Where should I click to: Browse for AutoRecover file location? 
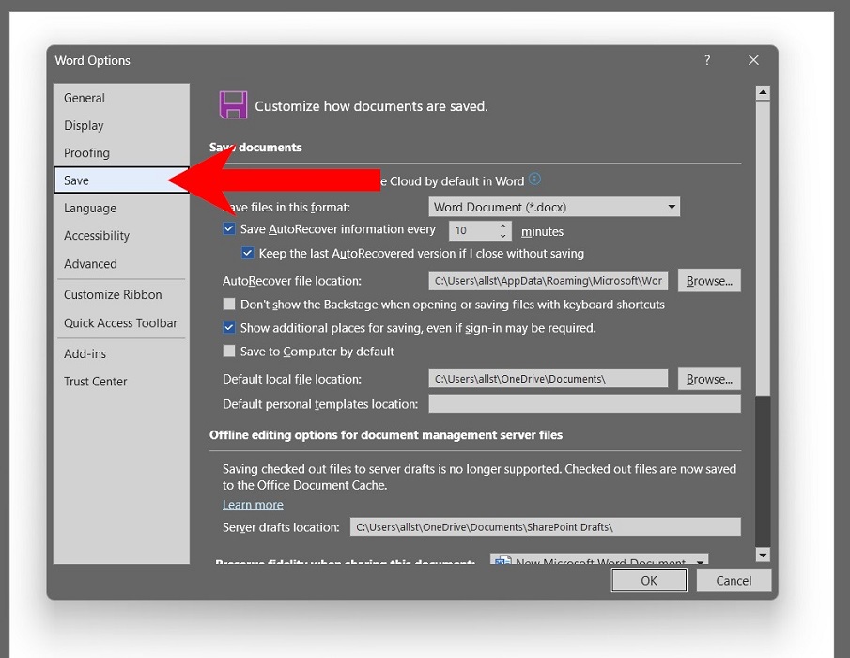(x=709, y=280)
